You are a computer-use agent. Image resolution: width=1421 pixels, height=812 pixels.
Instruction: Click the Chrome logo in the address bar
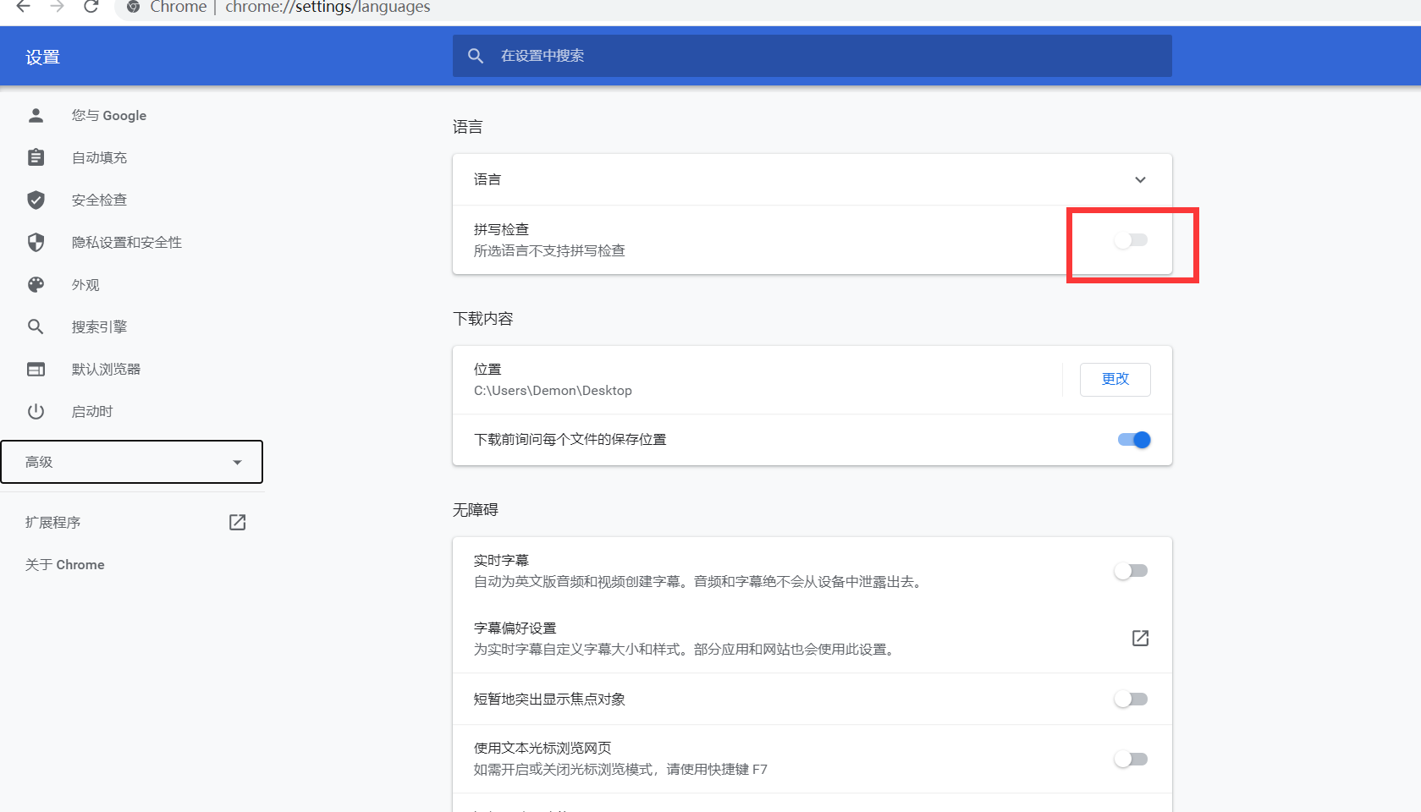coord(133,7)
